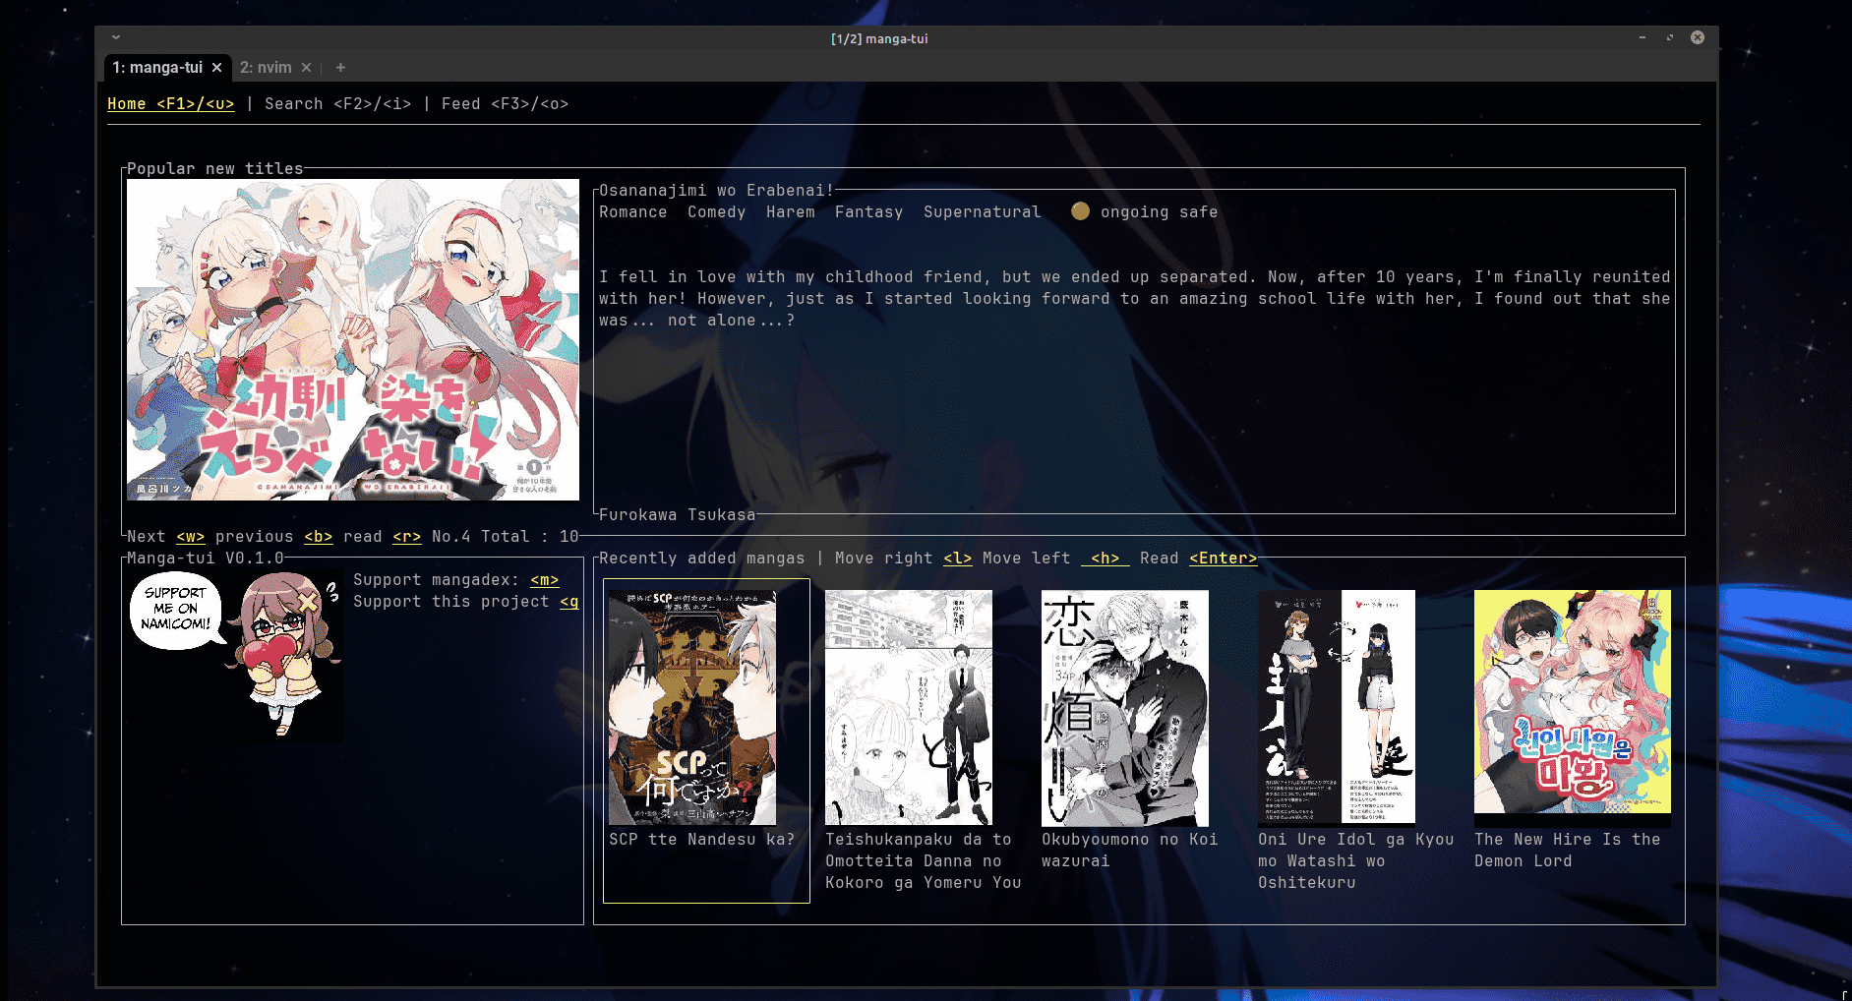Click the Okubyoumono no Koi wazurai title
The image size is (1852, 1001).
(1130, 851)
